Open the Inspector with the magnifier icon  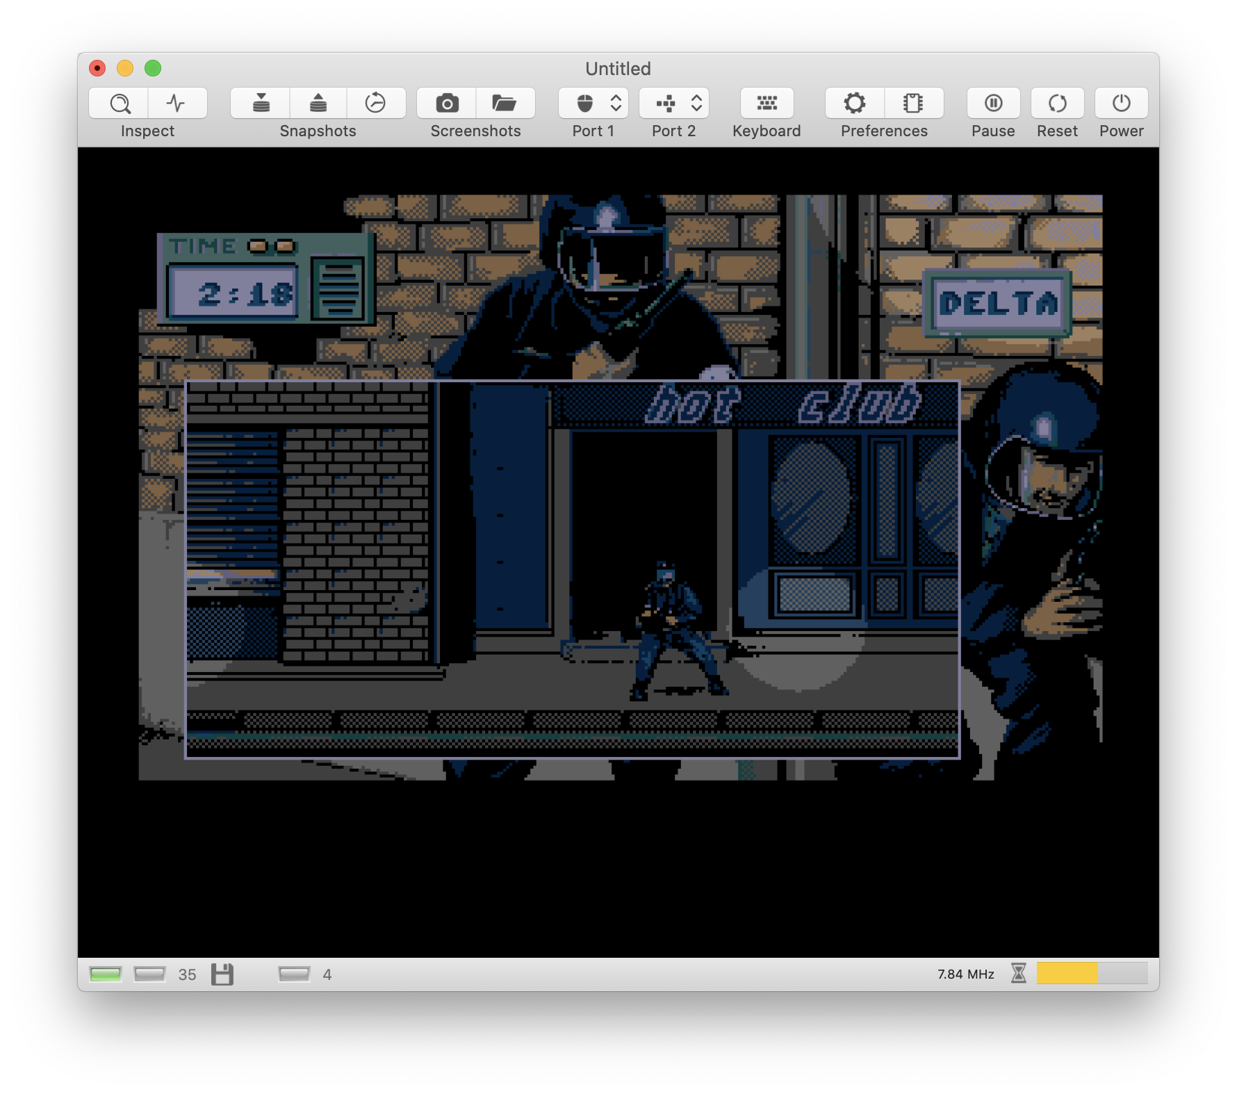point(119,104)
